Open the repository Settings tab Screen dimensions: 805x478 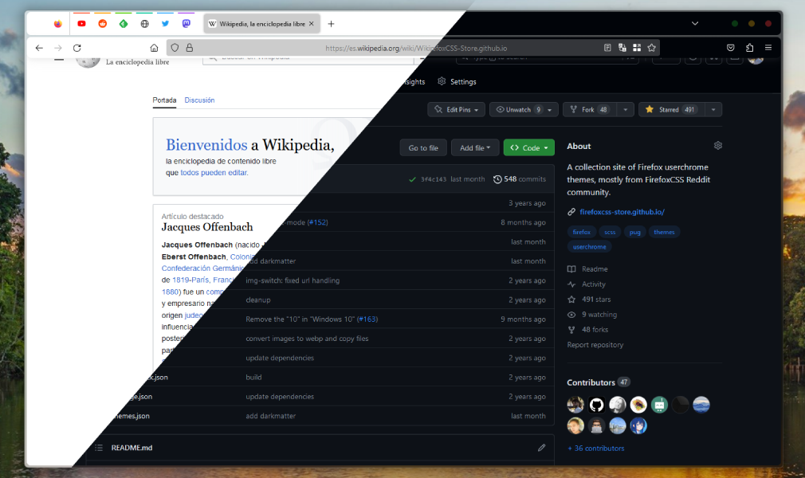point(457,81)
